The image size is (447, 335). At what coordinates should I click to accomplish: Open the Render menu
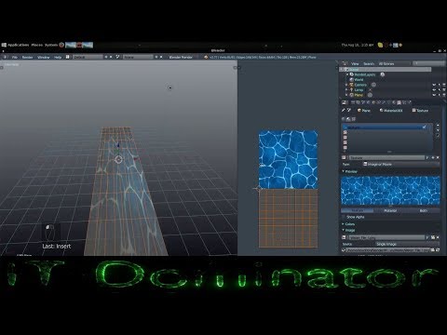[x=27, y=57]
